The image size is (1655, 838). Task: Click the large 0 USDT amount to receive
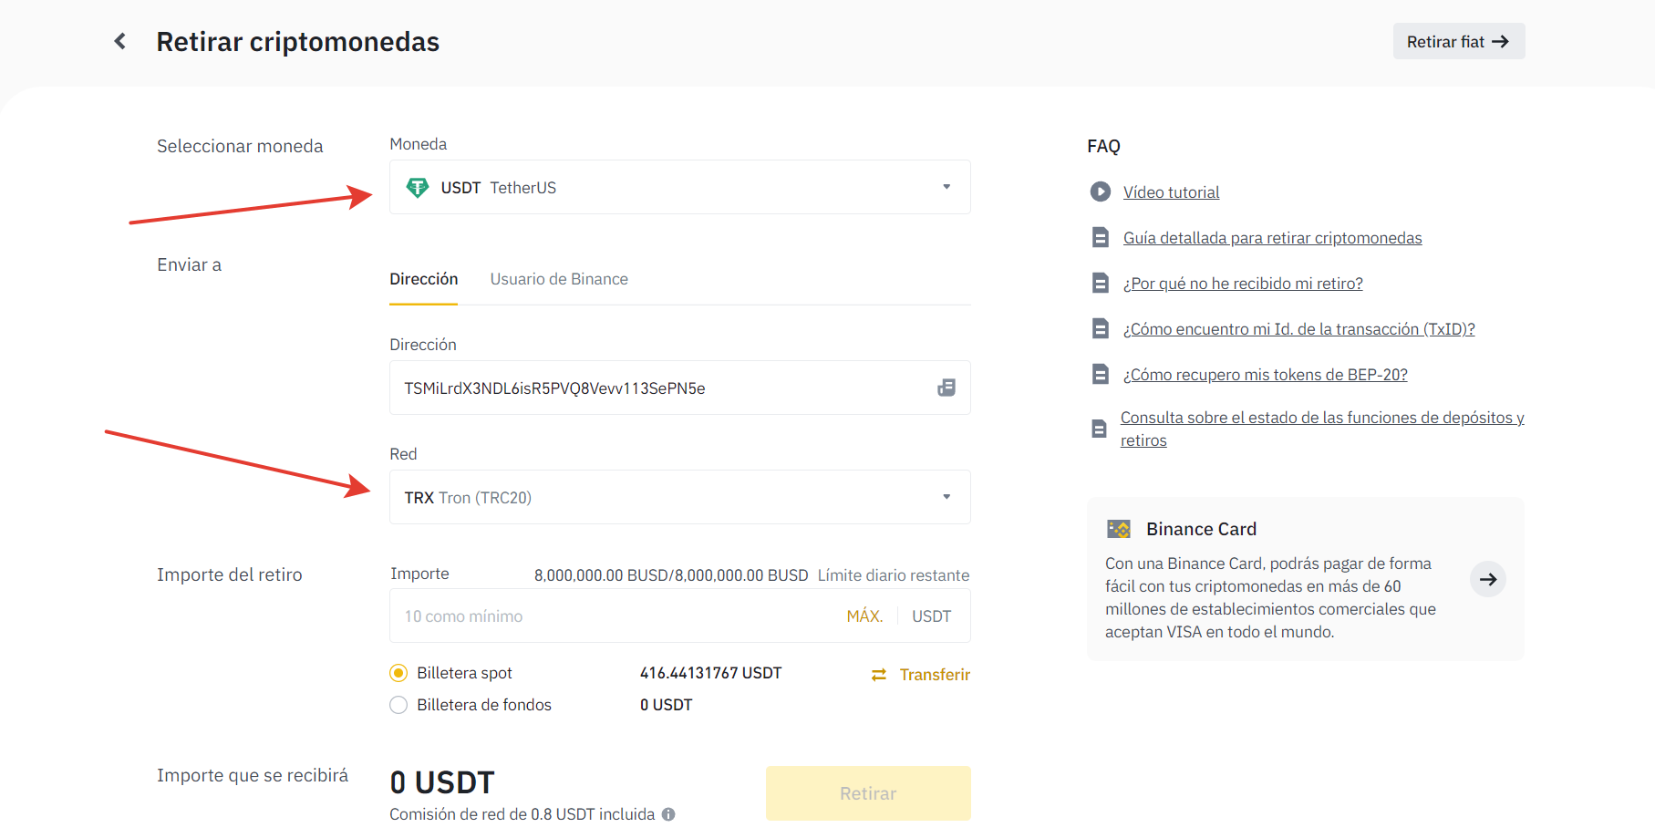[x=441, y=782]
